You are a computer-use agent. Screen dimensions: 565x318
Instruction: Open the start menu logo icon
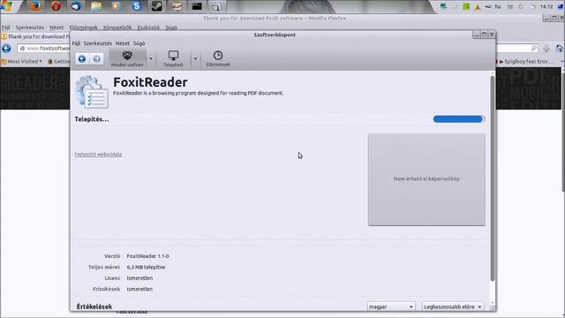(x=6, y=6)
